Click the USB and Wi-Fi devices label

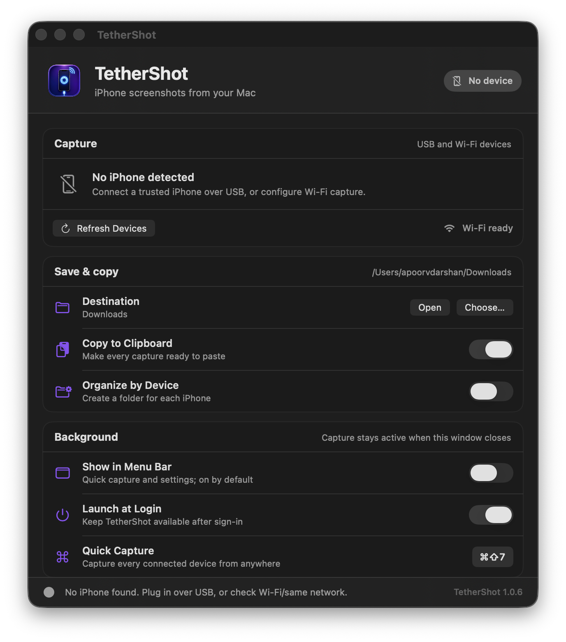click(464, 144)
